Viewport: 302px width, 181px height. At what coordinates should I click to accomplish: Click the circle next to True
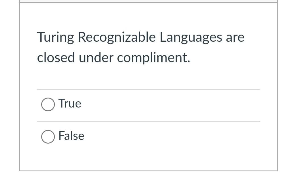click(x=48, y=104)
